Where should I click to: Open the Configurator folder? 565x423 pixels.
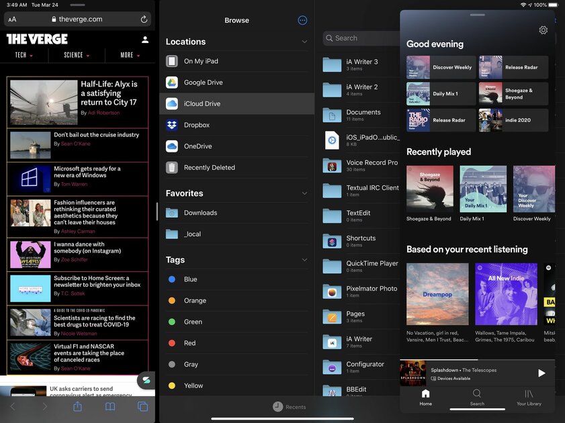(x=361, y=367)
